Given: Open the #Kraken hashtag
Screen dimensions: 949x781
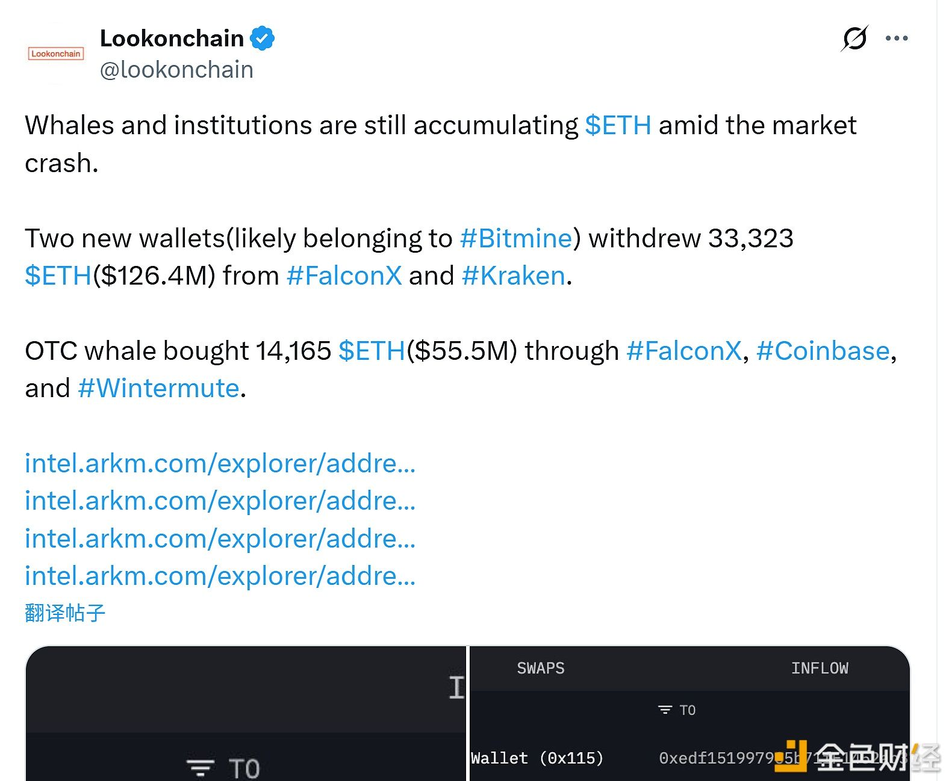Looking at the screenshot, I should click(x=514, y=276).
